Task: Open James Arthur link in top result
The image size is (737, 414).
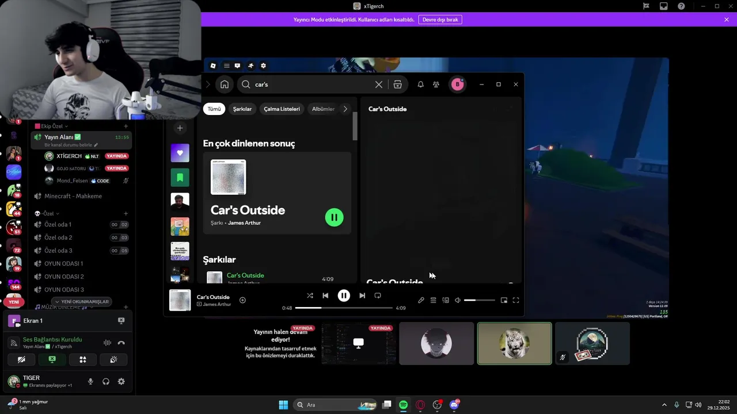Action: coord(244,223)
